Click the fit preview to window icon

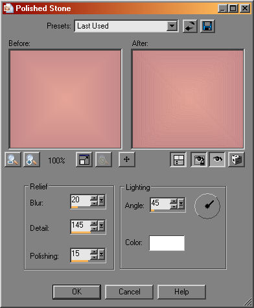point(84,160)
